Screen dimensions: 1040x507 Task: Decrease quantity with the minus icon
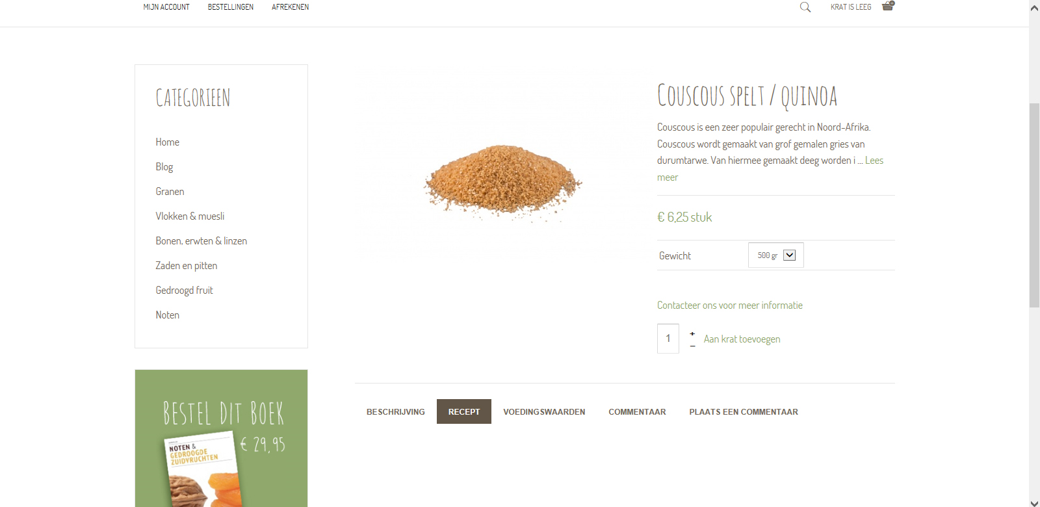[x=692, y=346]
